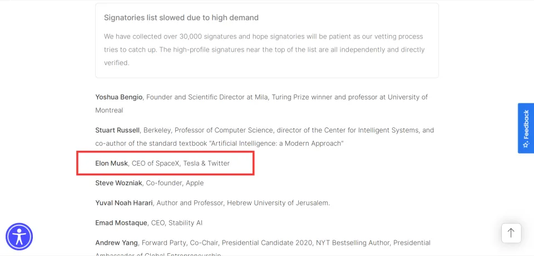534x256 pixels.
Task: Select the Emad Mostaque name
Action: [121, 223]
